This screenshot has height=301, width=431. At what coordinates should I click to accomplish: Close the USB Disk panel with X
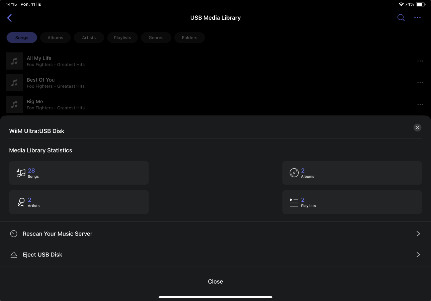click(417, 127)
